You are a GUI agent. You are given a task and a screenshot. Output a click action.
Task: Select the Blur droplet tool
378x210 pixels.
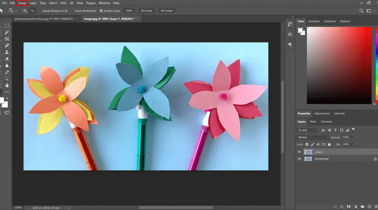[7, 66]
